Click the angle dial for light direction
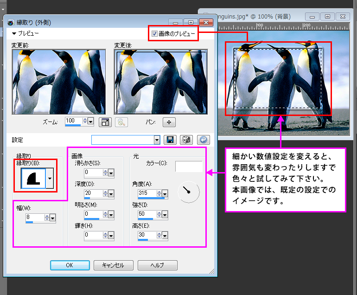Viewport: 357px width, 295px height. [x=189, y=192]
